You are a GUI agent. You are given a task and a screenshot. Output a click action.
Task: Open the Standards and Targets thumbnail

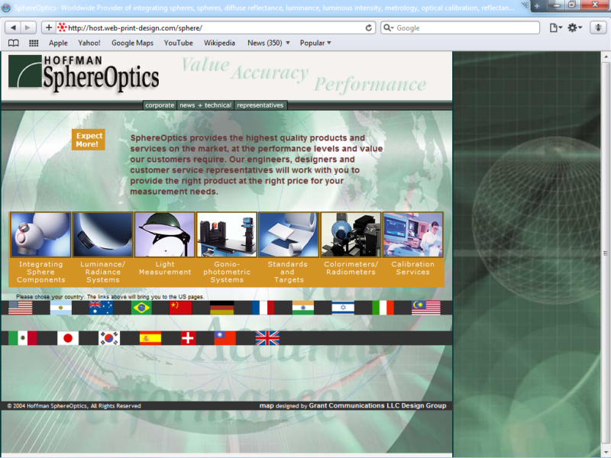pyautogui.click(x=289, y=235)
